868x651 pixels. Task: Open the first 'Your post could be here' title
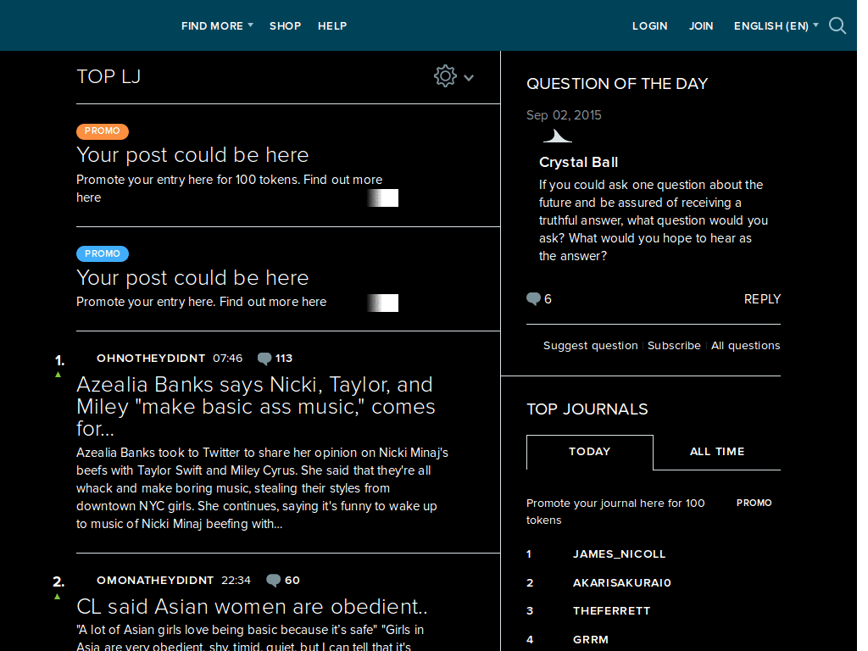(192, 155)
